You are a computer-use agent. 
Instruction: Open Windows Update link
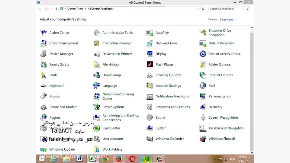coord(62,149)
